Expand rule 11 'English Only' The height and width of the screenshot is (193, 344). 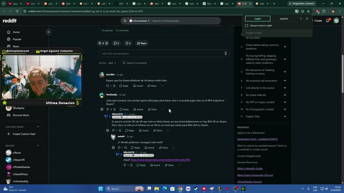[x=285, y=116]
